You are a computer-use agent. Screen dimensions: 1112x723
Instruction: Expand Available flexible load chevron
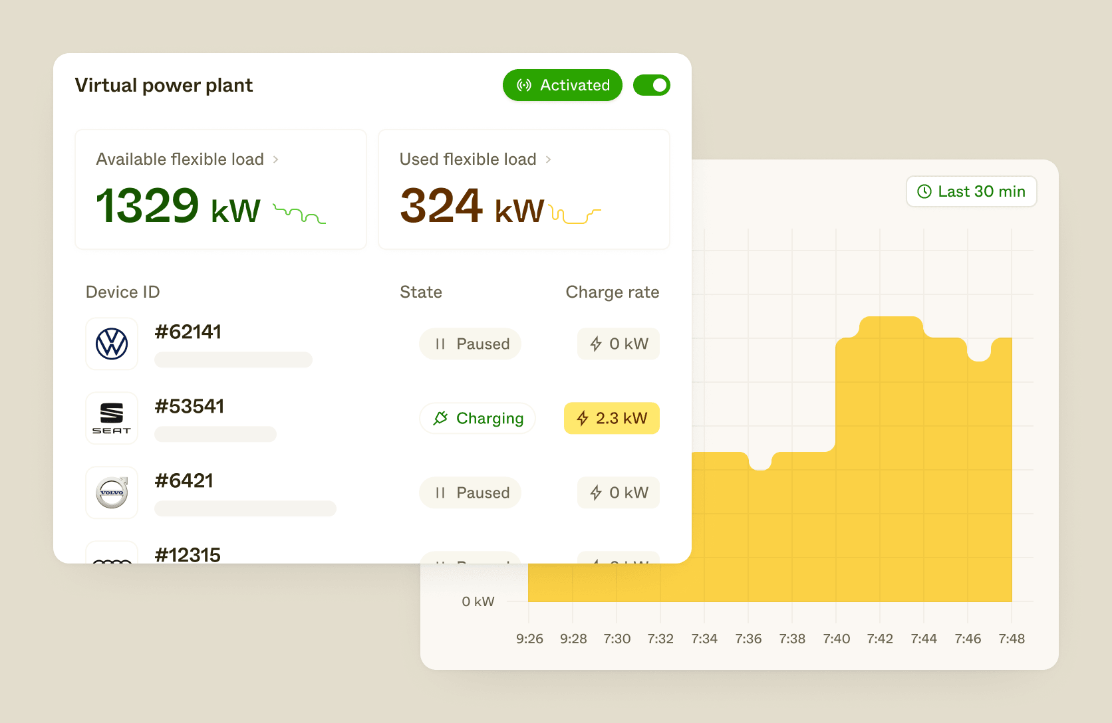[276, 159]
